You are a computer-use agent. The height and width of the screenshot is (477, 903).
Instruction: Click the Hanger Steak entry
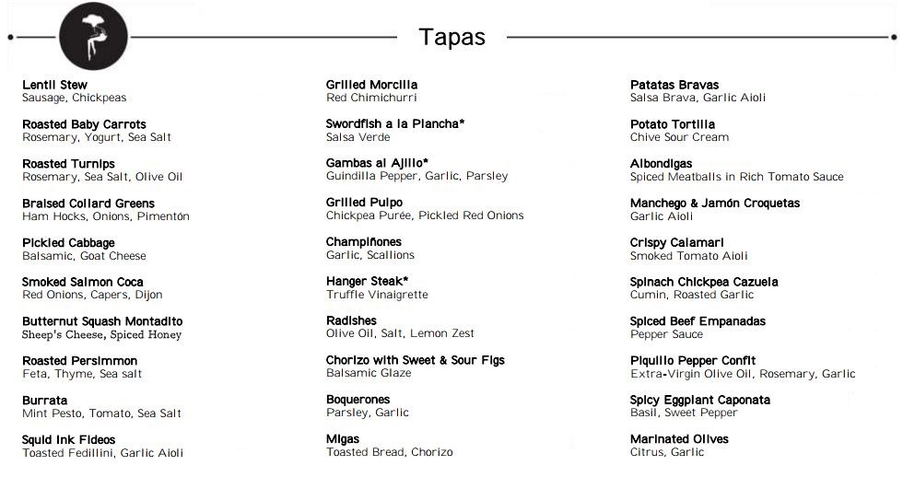(x=367, y=281)
